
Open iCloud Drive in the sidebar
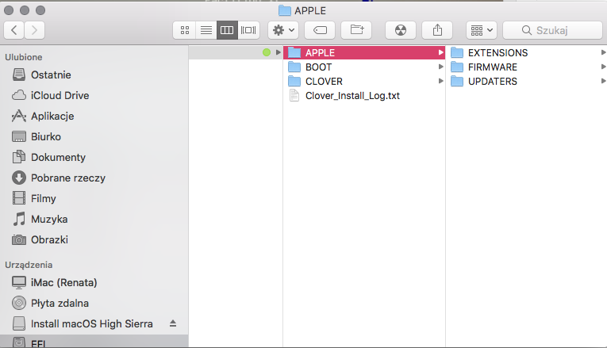pyautogui.click(x=94, y=95)
